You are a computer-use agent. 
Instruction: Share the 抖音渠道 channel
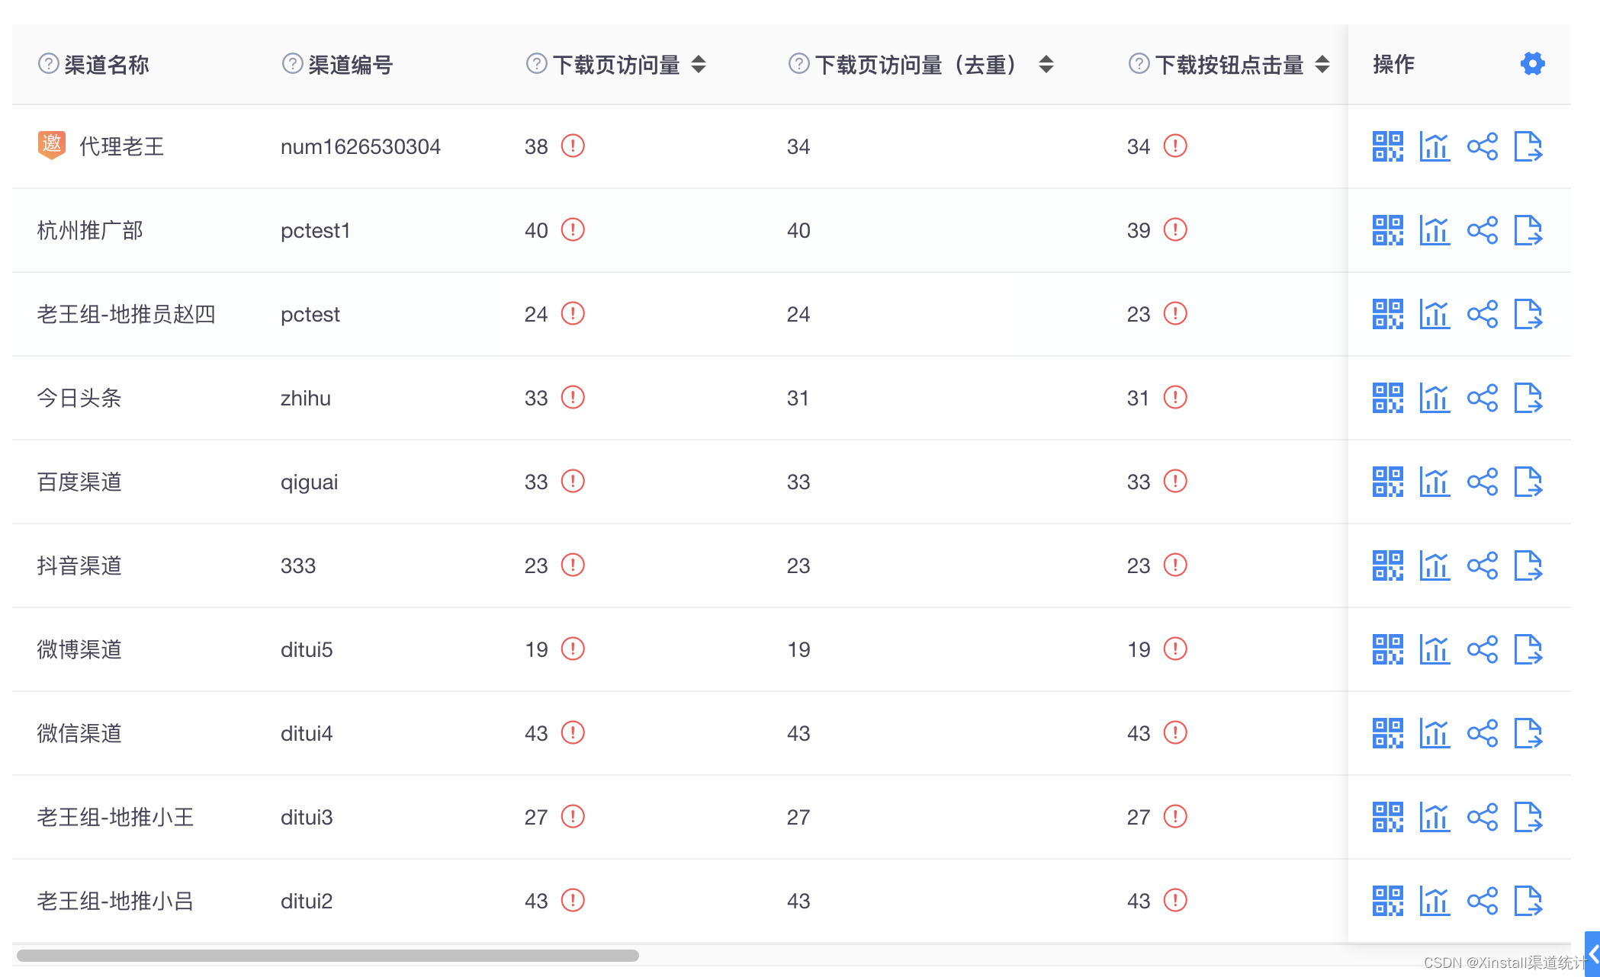pos(1482,565)
